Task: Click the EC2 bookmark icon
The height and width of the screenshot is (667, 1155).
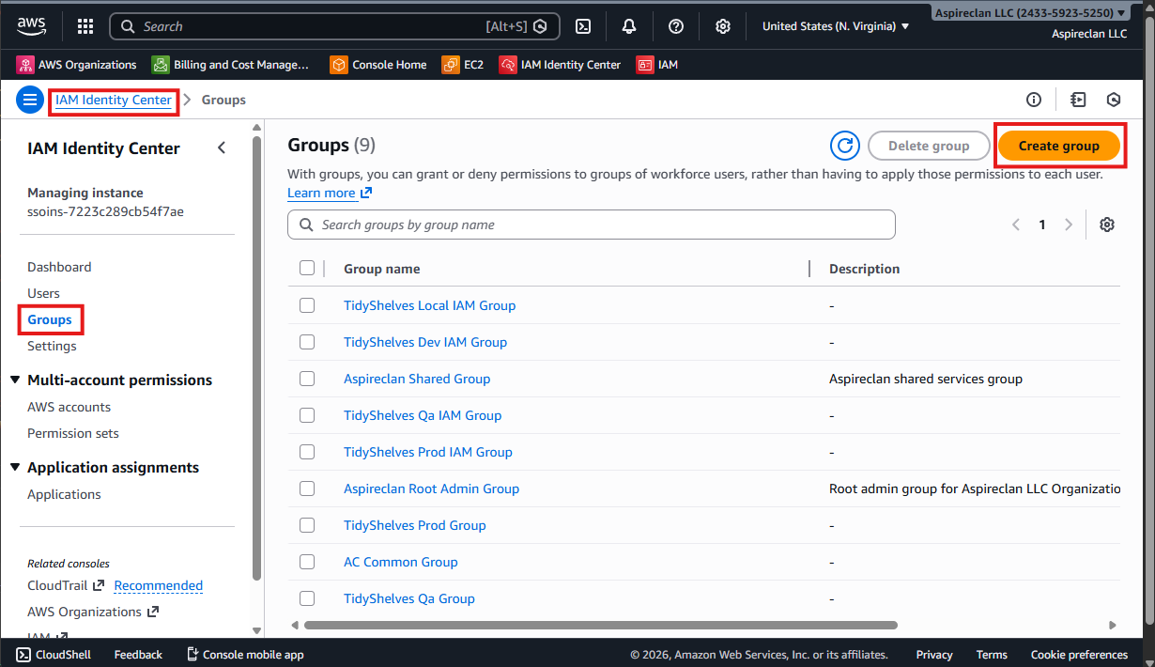Action: click(x=451, y=65)
